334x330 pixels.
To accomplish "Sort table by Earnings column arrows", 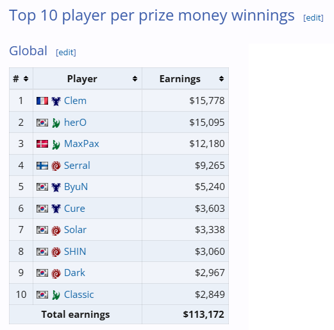I will point(221,79).
